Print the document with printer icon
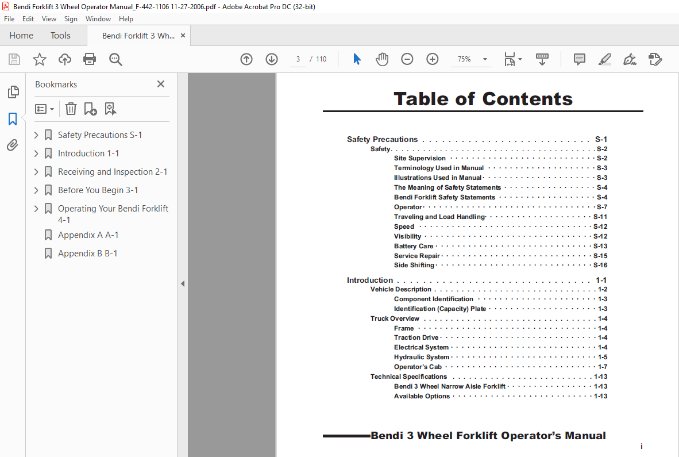This screenshot has height=457, width=679. click(90, 59)
